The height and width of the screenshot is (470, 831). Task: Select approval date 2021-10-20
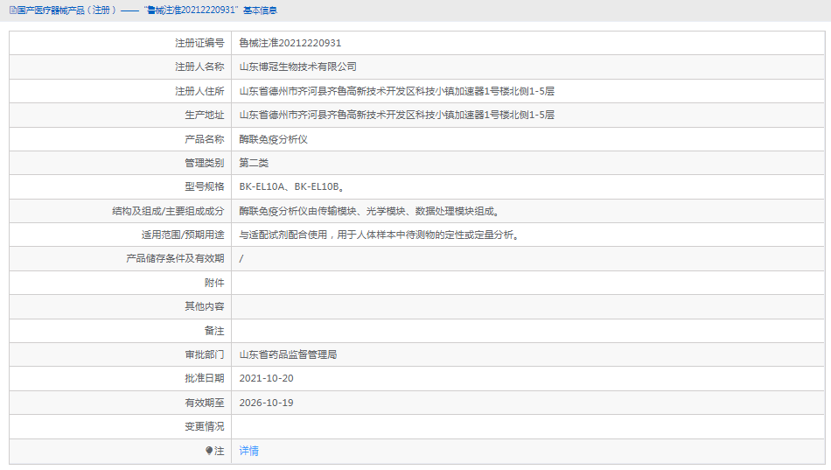click(266, 378)
